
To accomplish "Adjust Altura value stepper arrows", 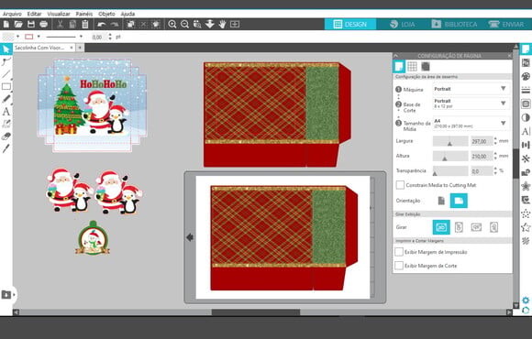I will click(495, 156).
